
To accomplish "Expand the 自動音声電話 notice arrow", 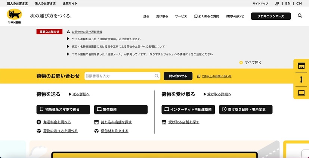I will pos(68,39).
